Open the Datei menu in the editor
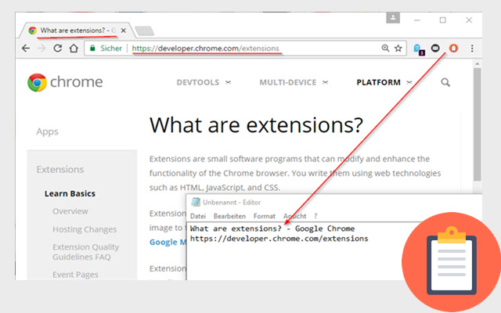 198,215
